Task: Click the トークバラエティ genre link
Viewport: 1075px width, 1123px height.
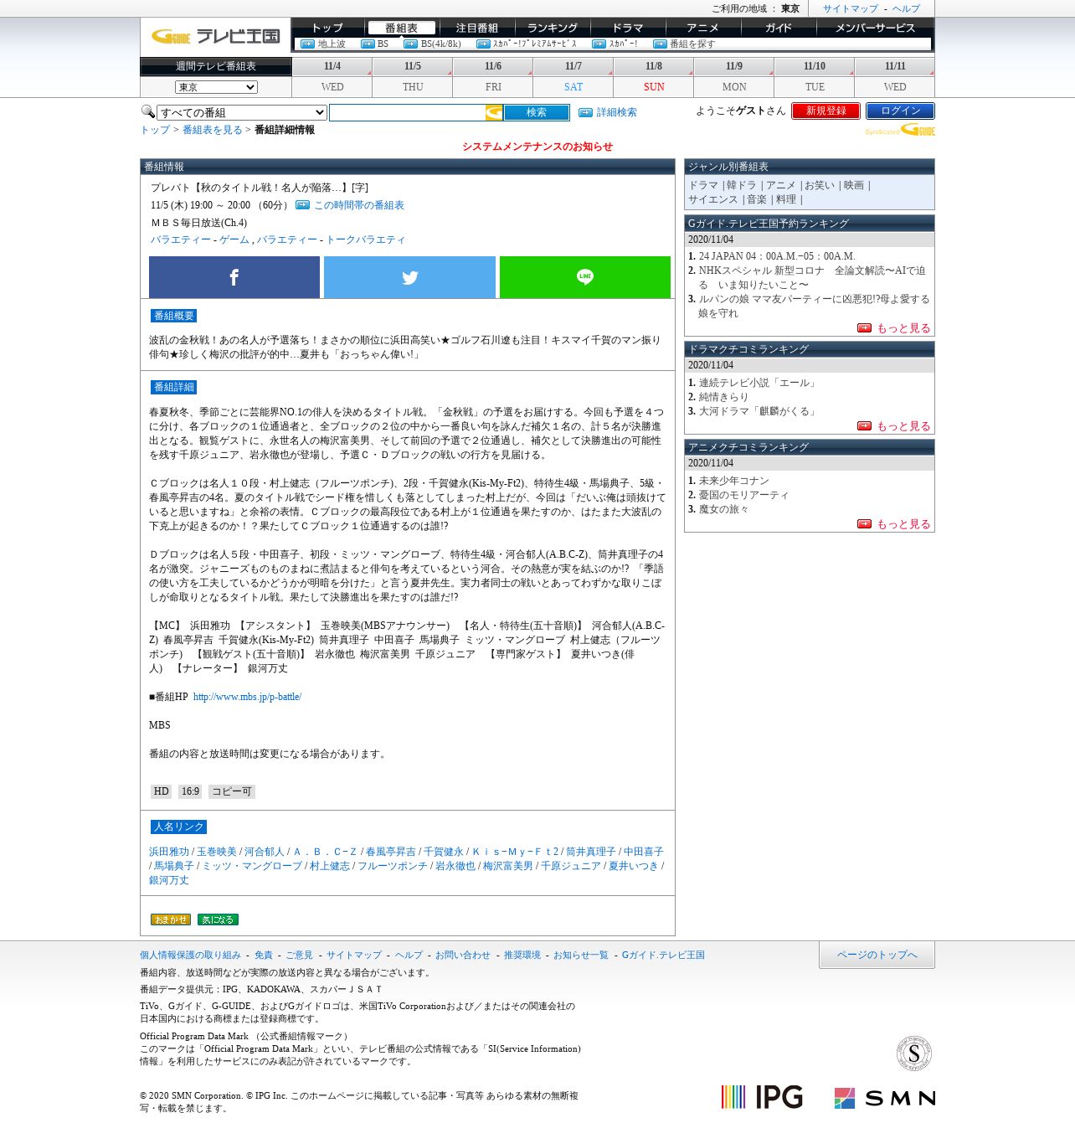Action: coord(366,240)
